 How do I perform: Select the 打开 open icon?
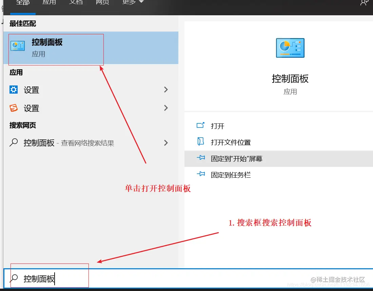coord(200,126)
